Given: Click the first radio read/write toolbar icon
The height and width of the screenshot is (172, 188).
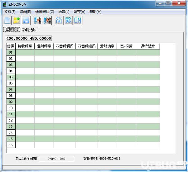Looking at the screenshot, I should coord(38,20).
